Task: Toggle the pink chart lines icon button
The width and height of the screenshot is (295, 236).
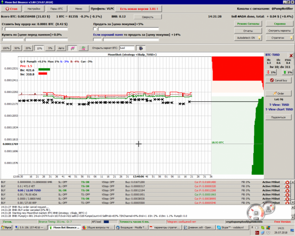Action: [73, 48]
